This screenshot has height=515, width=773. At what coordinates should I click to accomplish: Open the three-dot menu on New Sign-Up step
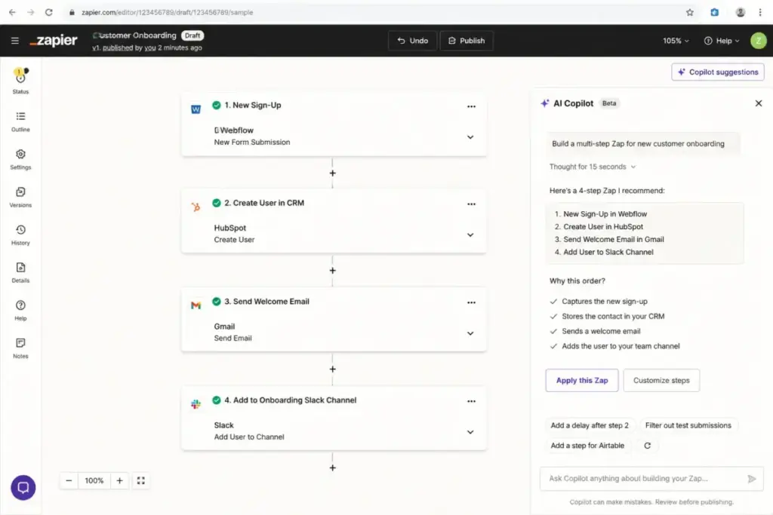pos(471,106)
